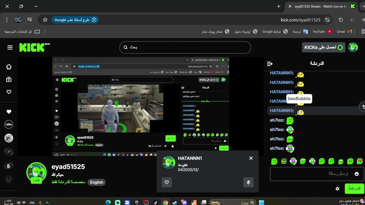Click the HATANNN1 name on user card
This screenshot has width=365, height=205.
tap(190, 158)
